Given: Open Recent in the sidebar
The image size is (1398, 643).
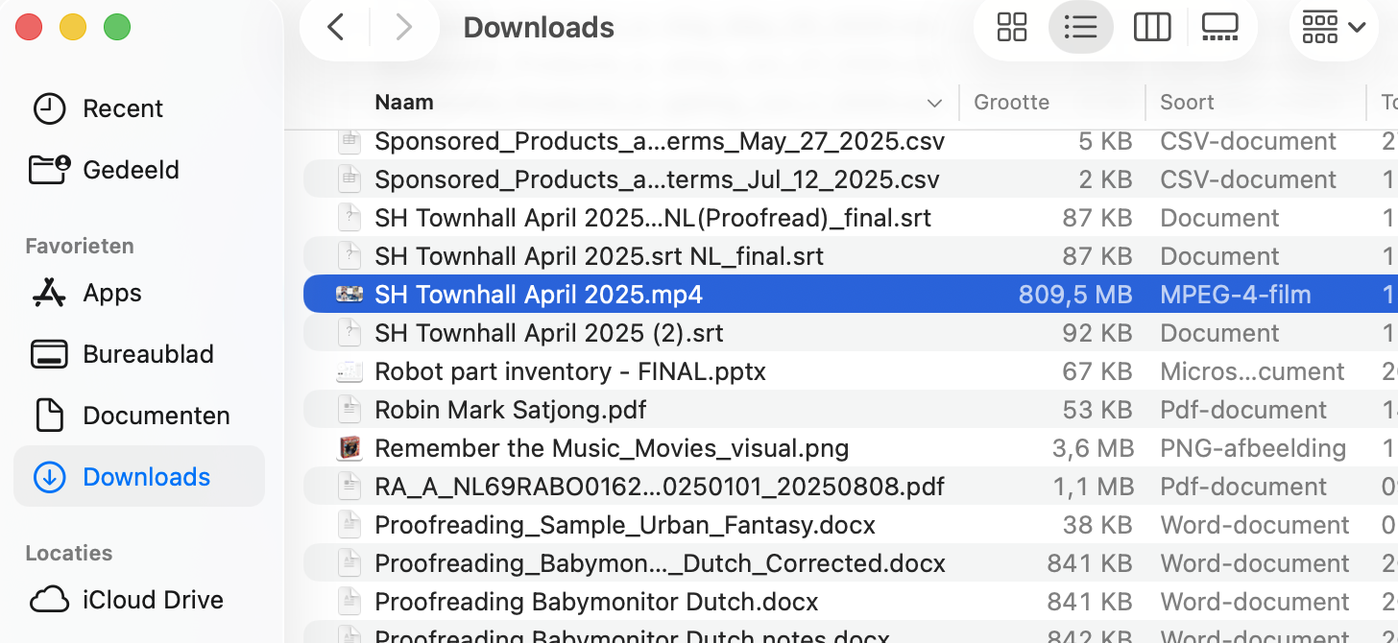Looking at the screenshot, I should [x=123, y=107].
